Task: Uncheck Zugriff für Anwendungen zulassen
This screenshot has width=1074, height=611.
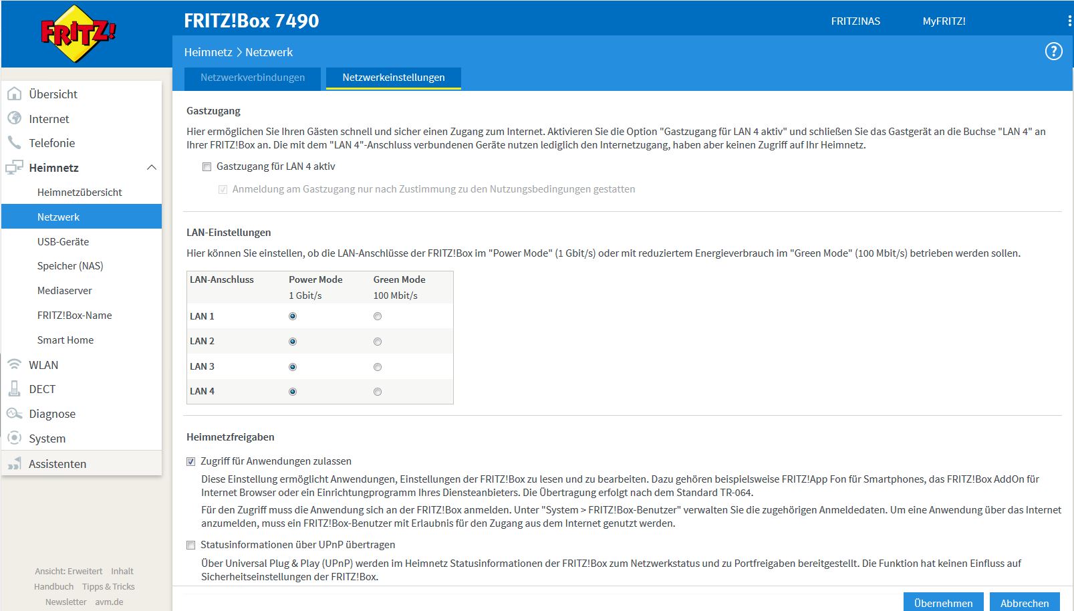Action: [191, 461]
